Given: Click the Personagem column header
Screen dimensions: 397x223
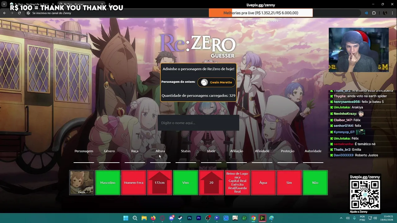Looking at the screenshot, I should (x=84, y=151).
